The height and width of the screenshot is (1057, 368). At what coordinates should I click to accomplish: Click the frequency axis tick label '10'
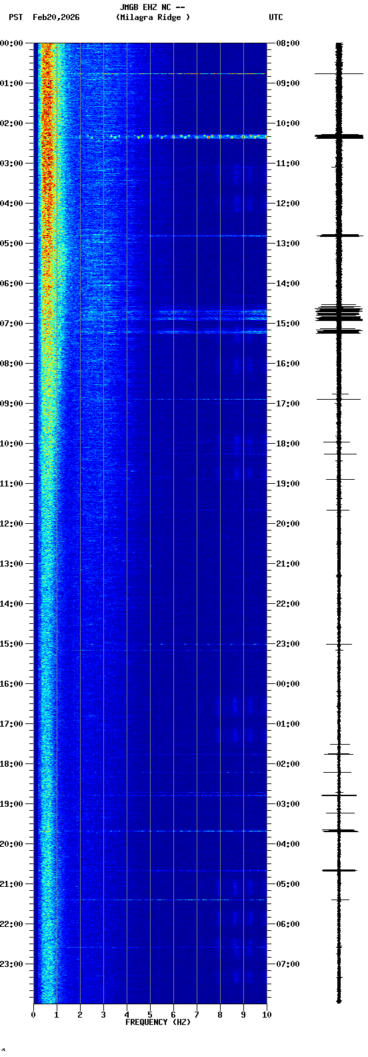[267, 1015]
